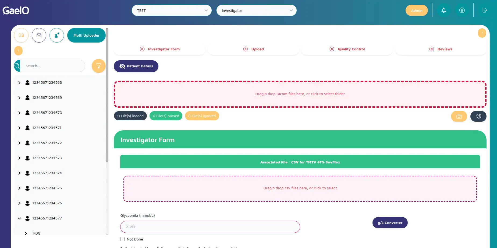Click the Upload status X icon

pos(246,49)
